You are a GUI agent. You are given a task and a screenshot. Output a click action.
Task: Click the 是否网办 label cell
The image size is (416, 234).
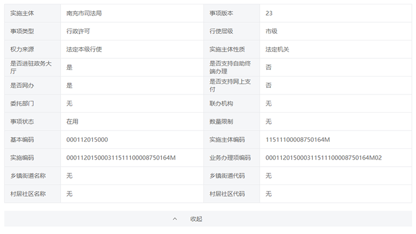click(22, 86)
